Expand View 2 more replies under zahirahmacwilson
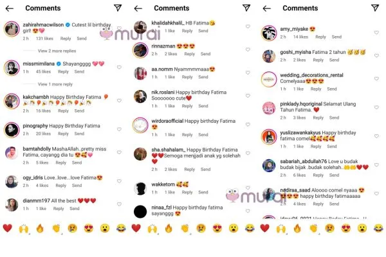Screen dimensions: 386x257 click(x=57, y=51)
